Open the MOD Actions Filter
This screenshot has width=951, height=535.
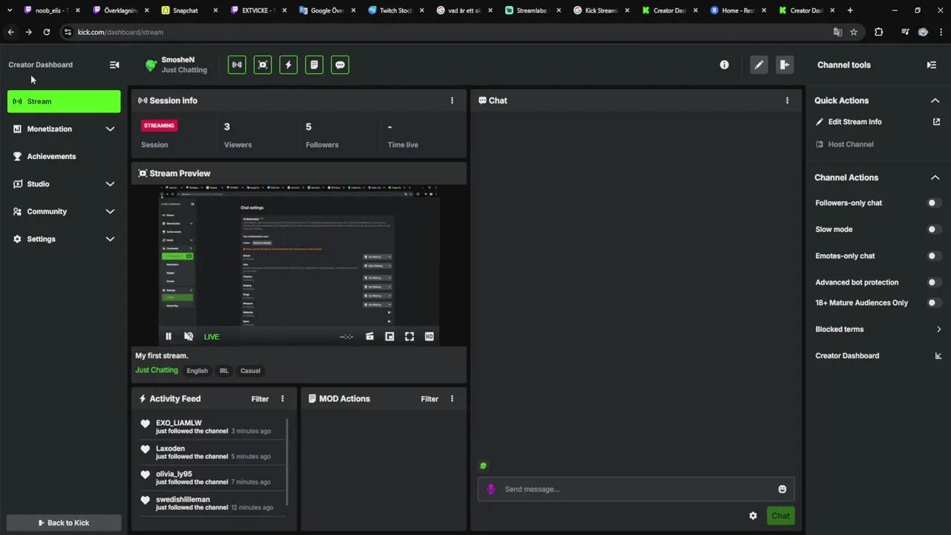(429, 399)
